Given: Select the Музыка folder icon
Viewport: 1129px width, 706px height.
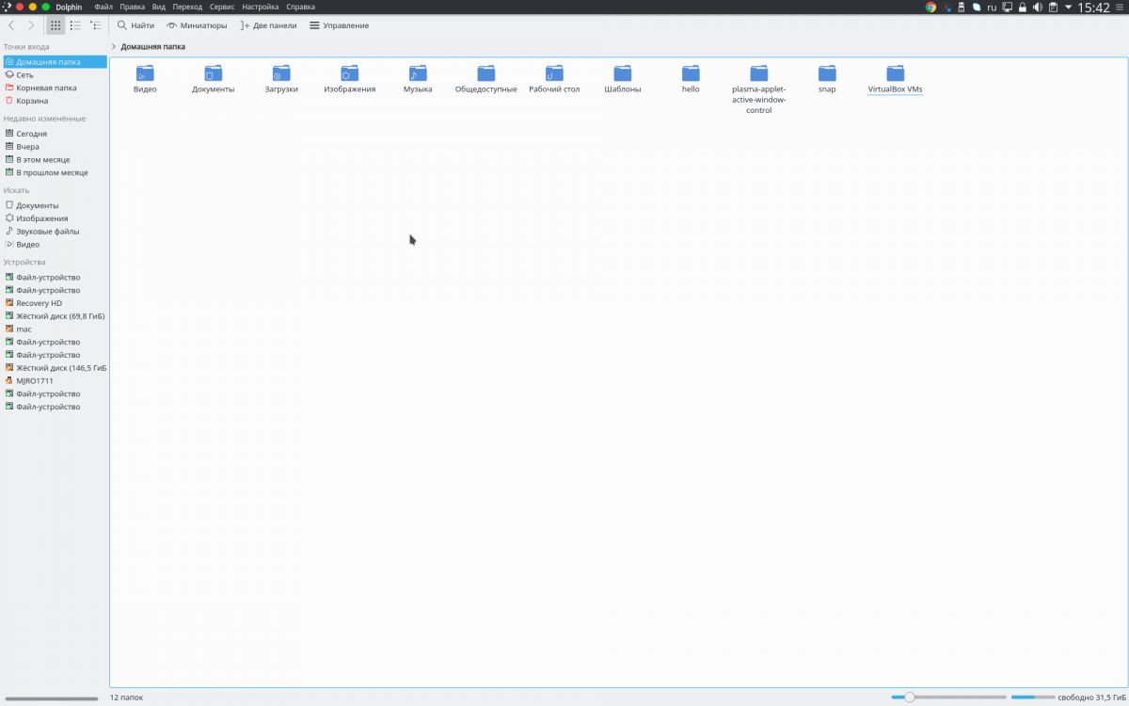Looking at the screenshot, I should [x=418, y=73].
